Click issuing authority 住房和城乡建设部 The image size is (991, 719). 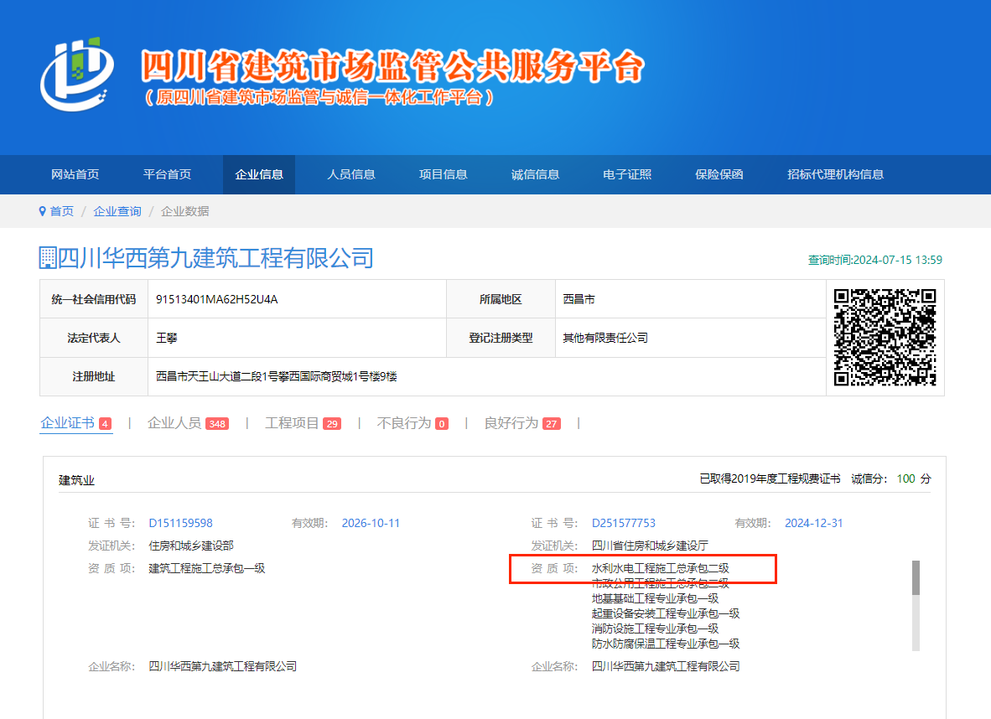pos(191,546)
